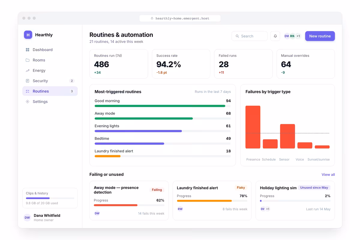Click the Laundry finished alert orange bar
This screenshot has height=240, width=360.
click(107, 156)
